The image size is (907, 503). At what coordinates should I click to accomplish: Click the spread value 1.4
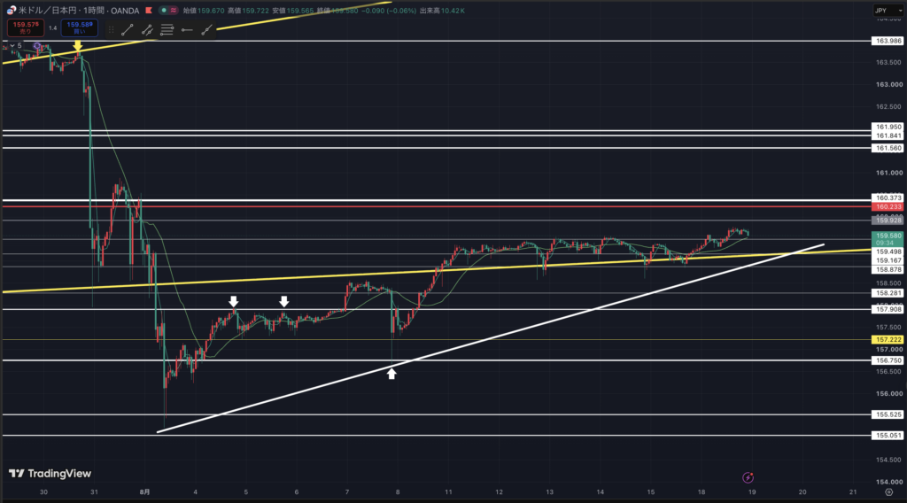tap(52, 27)
